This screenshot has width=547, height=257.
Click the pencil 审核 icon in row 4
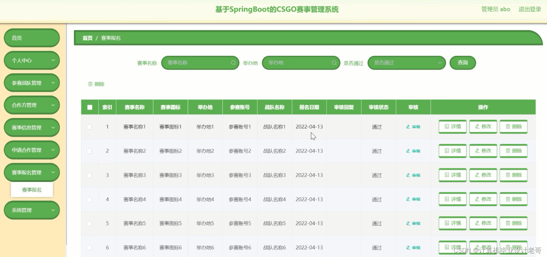point(408,199)
